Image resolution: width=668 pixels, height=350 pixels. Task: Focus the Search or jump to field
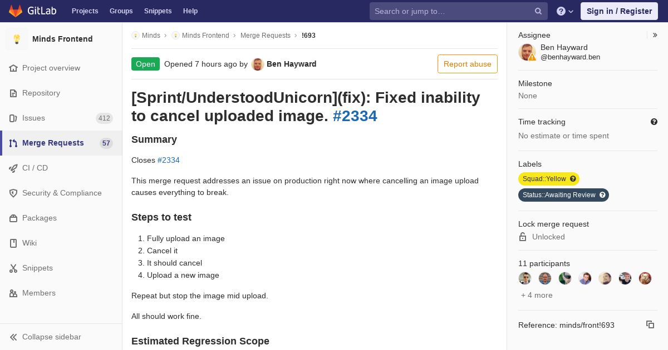(x=451, y=11)
